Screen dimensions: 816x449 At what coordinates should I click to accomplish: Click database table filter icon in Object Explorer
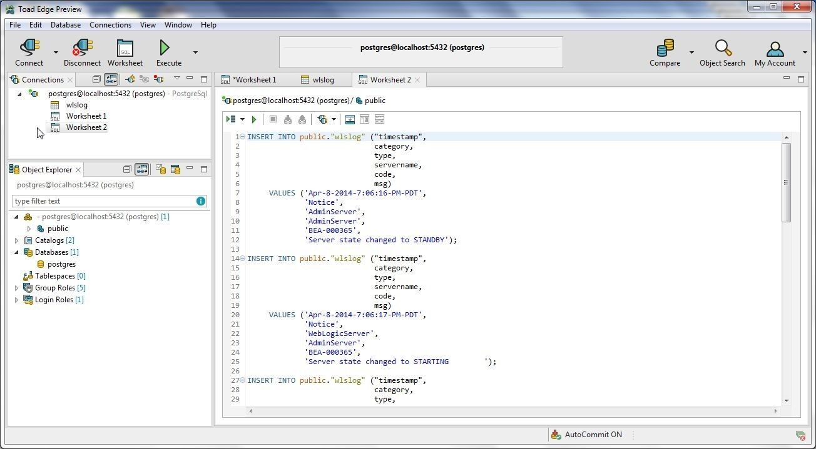click(175, 169)
